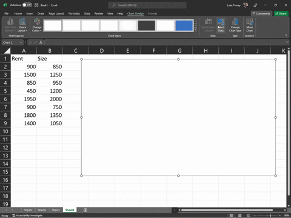
Task: Add a new sheet with plus icon
Action: pyautogui.click(x=85, y=210)
